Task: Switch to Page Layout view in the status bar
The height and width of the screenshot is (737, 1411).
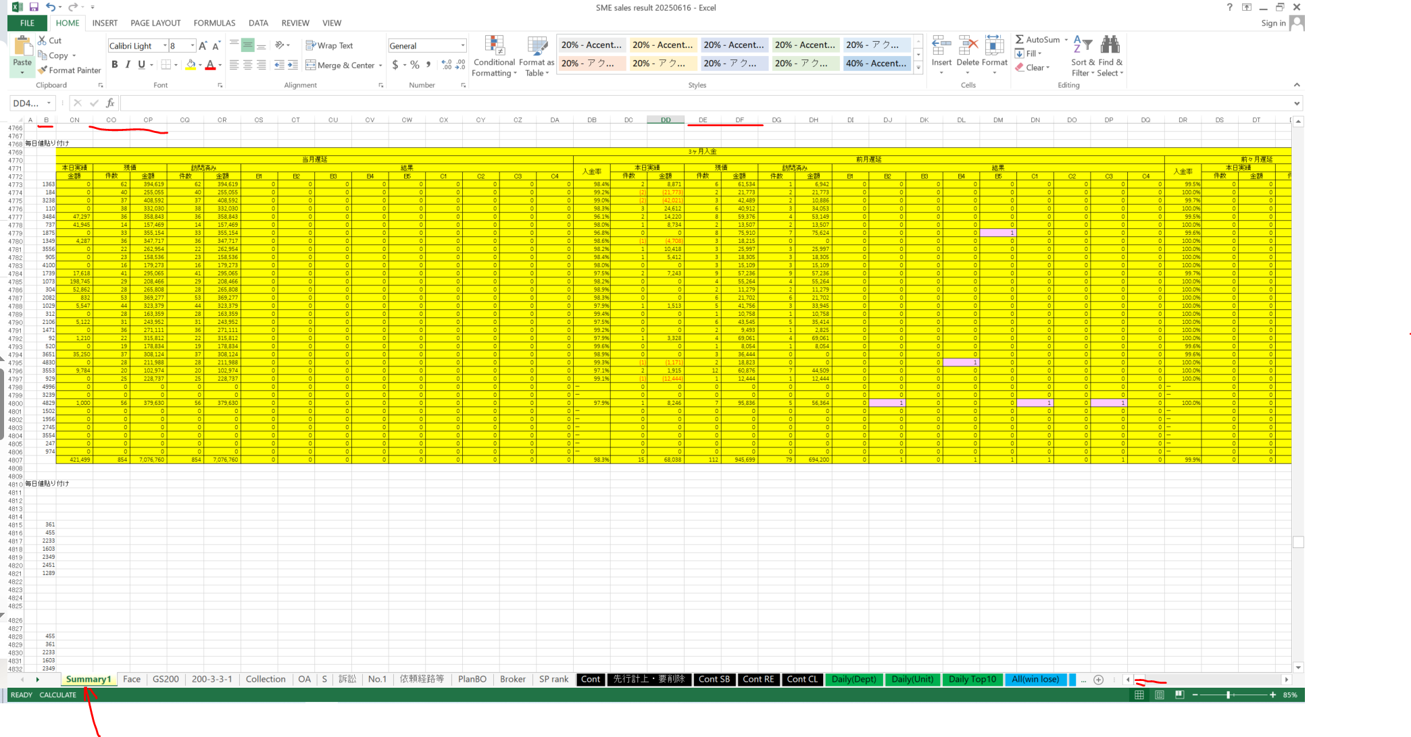Action: [x=1160, y=695]
